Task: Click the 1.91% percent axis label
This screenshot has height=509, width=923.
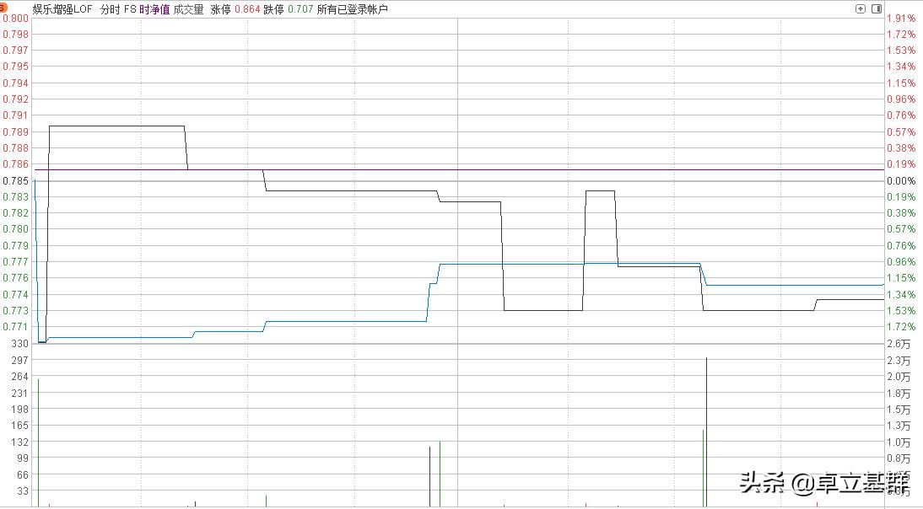Action: point(901,19)
